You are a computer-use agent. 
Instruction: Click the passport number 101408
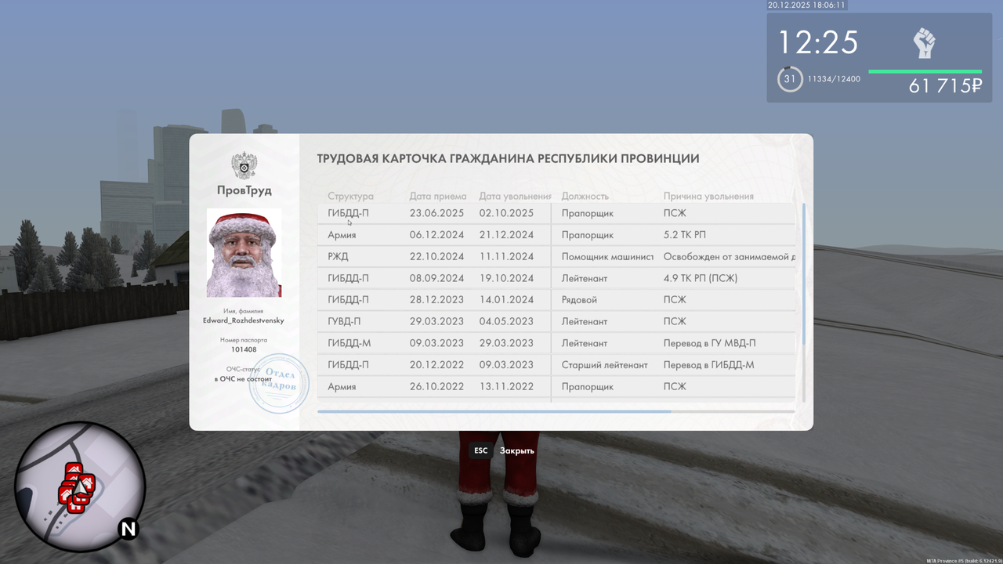(x=244, y=349)
